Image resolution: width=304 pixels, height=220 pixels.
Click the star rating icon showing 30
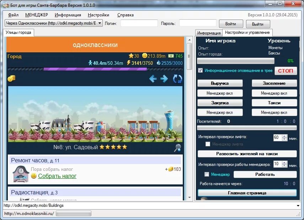(131, 56)
